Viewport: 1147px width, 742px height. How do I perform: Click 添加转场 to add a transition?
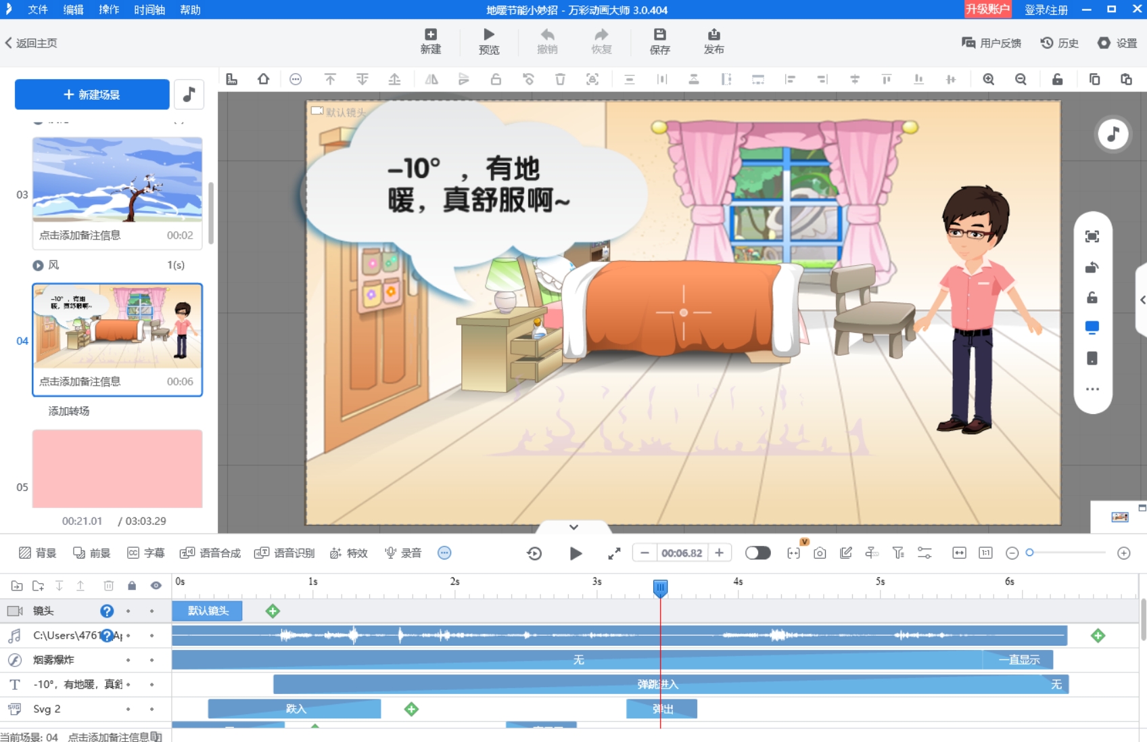pos(68,411)
